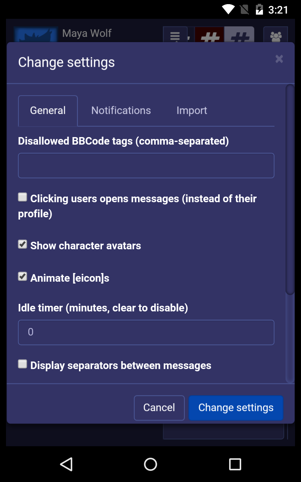Select the Idle timer minutes field
This screenshot has height=482, width=301.
pyautogui.click(x=146, y=332)
